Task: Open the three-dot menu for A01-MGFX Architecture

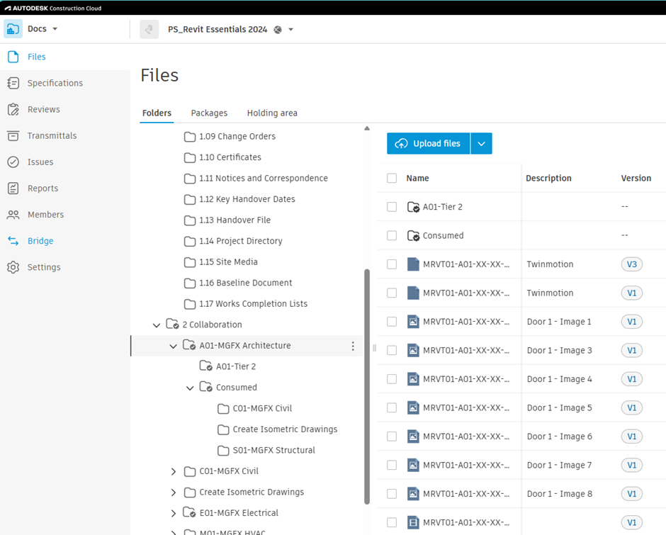Action: pos(353,346)
